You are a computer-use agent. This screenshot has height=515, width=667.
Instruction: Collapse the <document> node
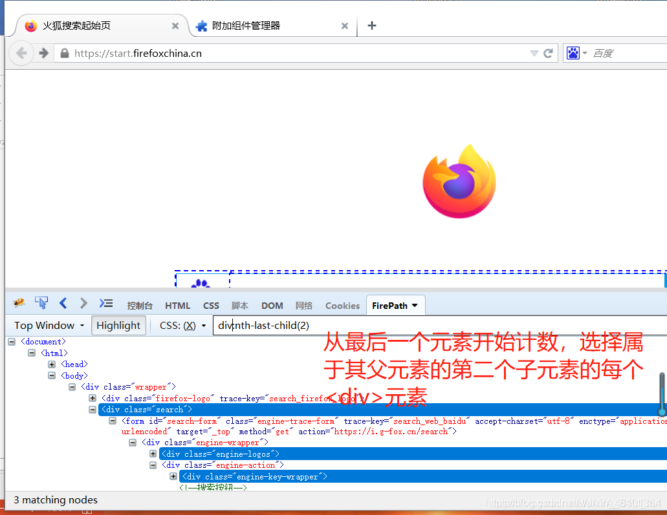[12, 342]
